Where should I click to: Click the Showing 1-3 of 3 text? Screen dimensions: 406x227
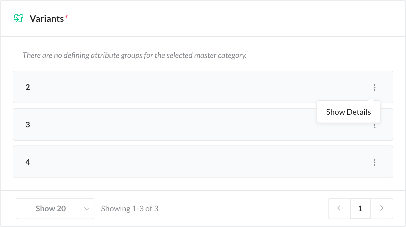[x=129, y=209]
